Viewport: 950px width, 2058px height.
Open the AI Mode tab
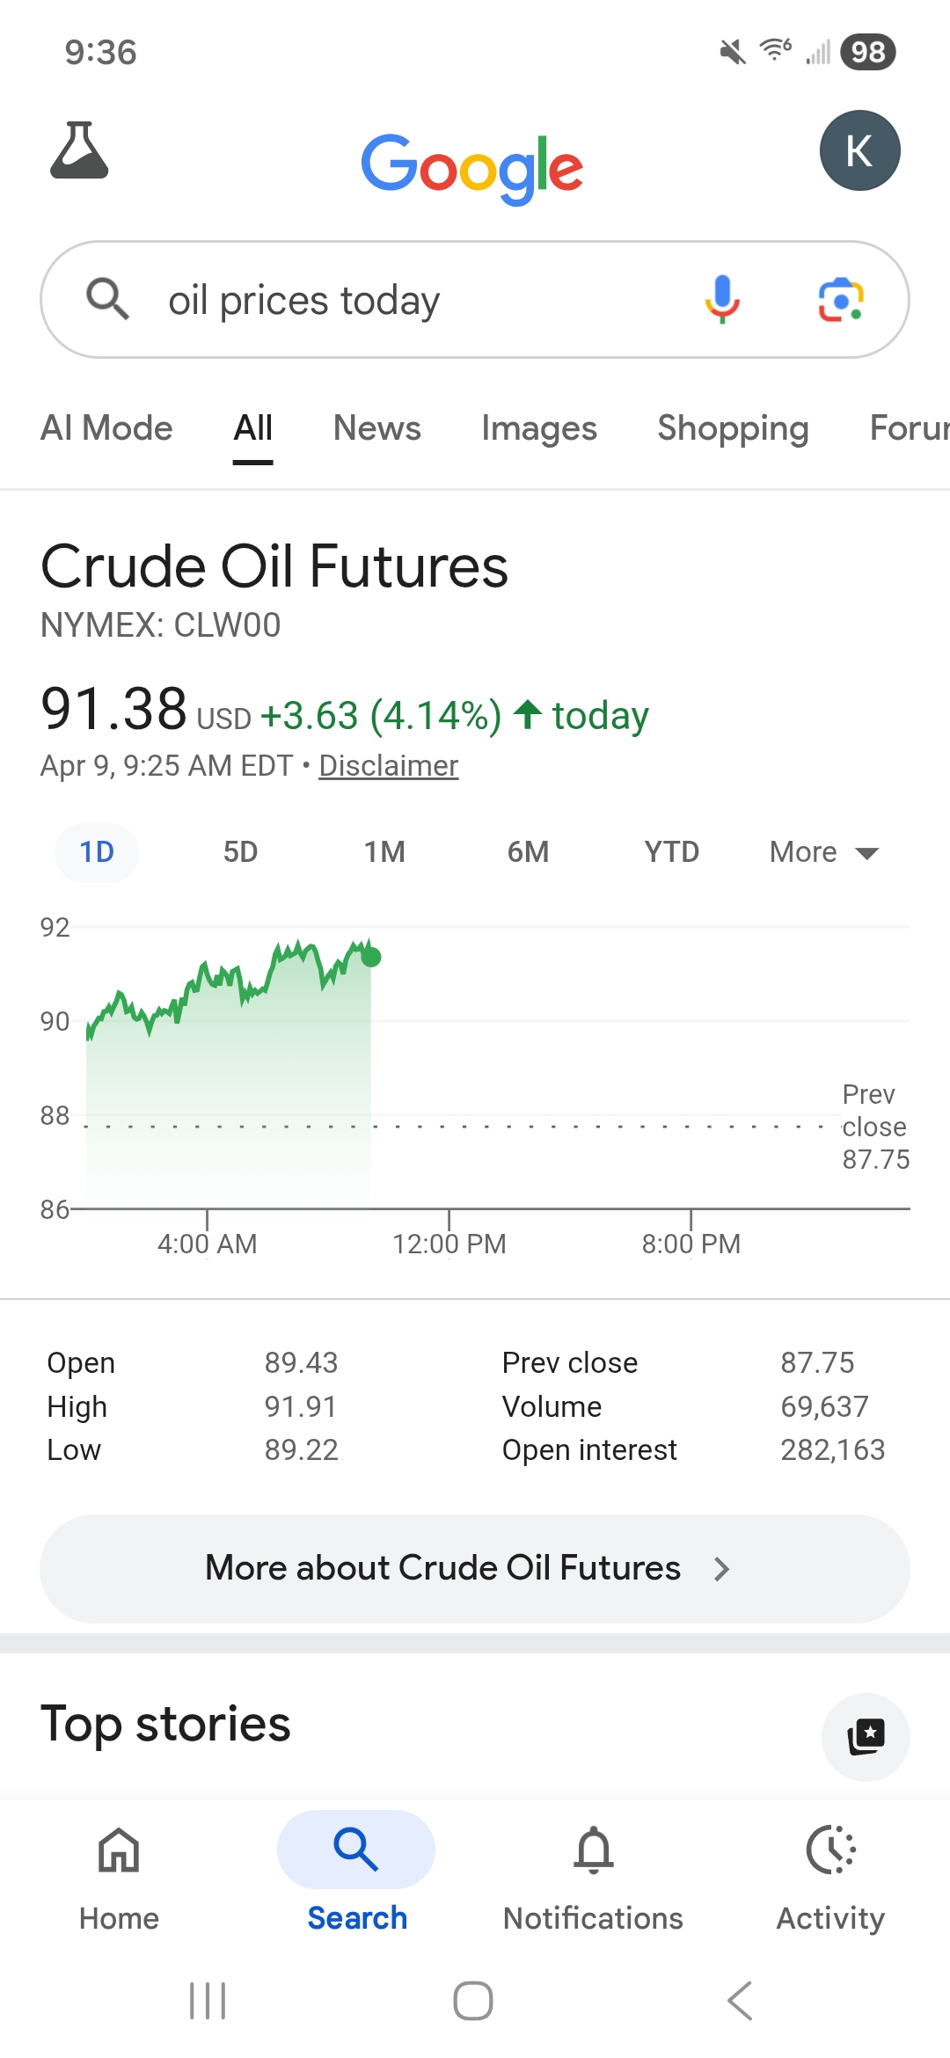pyautogui.click(x=106, y=428)
